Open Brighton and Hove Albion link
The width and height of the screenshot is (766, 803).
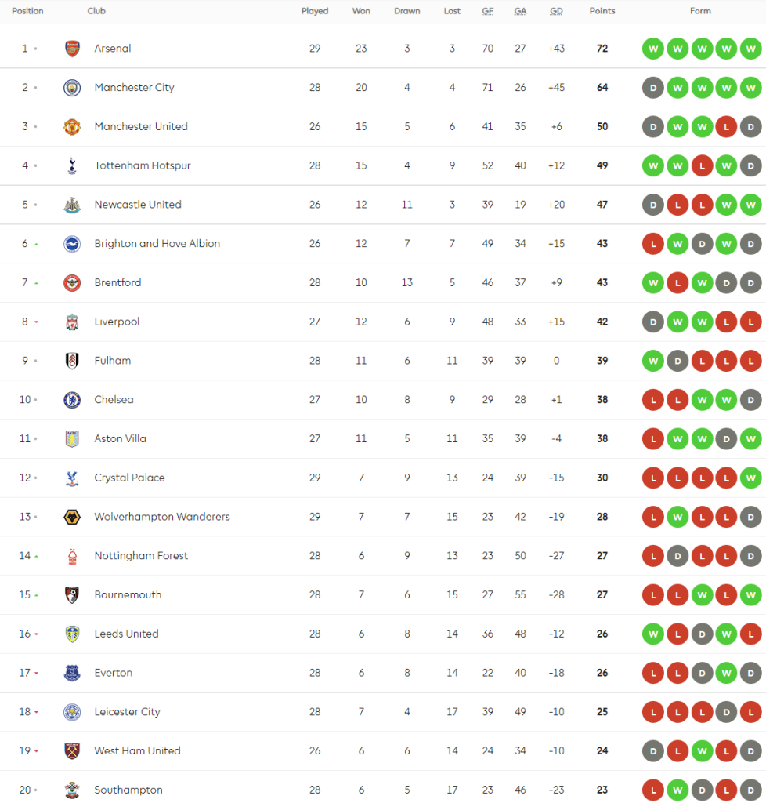point(157,244)
